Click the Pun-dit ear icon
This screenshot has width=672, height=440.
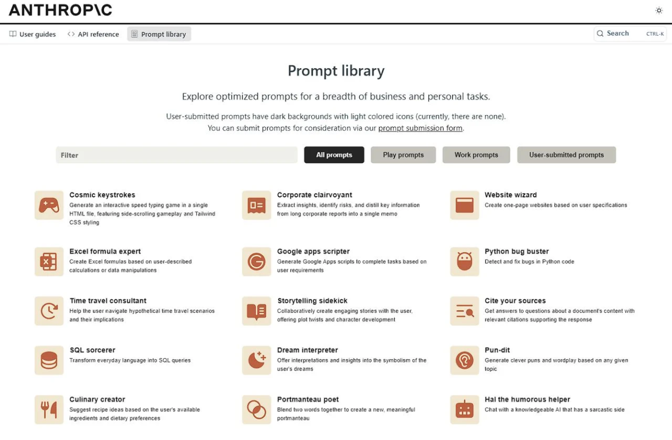464,360
